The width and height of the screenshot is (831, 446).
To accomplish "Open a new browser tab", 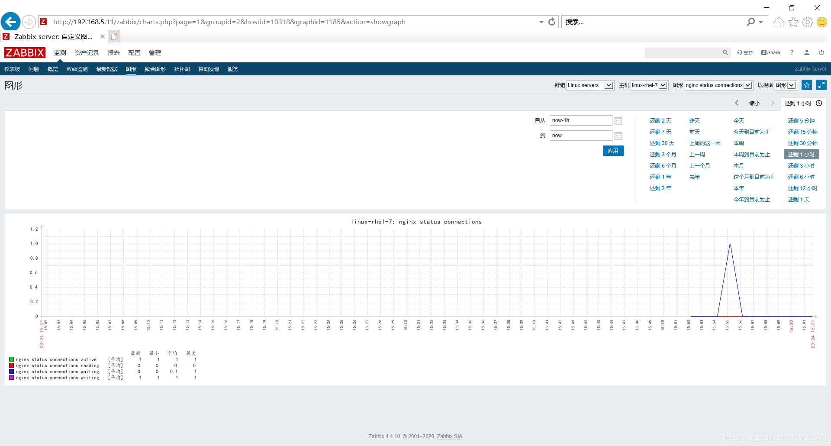I will pyautogui.click(x=114, y=36).
